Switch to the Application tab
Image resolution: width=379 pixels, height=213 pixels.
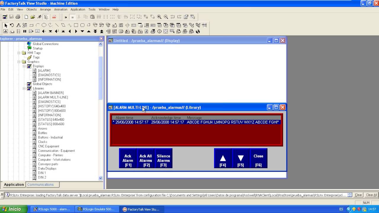[x=14, y=185]
